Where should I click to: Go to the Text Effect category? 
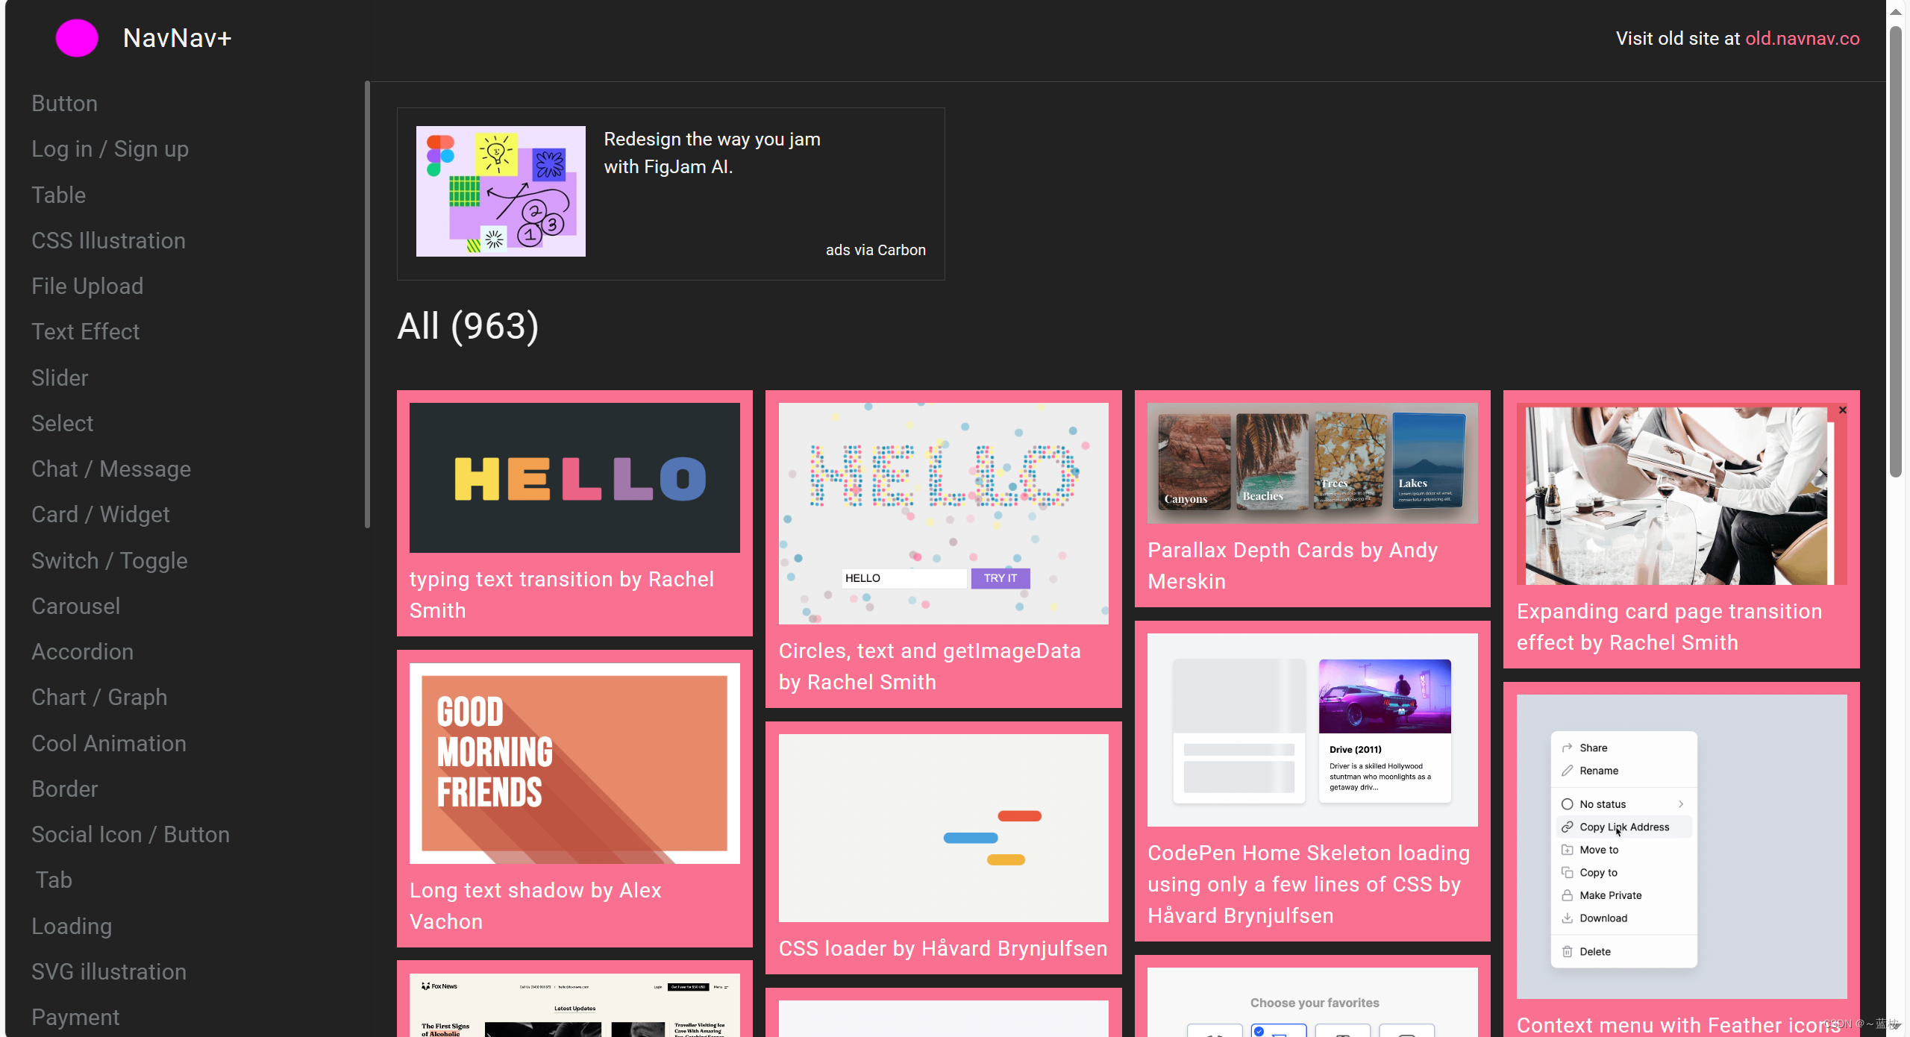(x=85, y=331)
